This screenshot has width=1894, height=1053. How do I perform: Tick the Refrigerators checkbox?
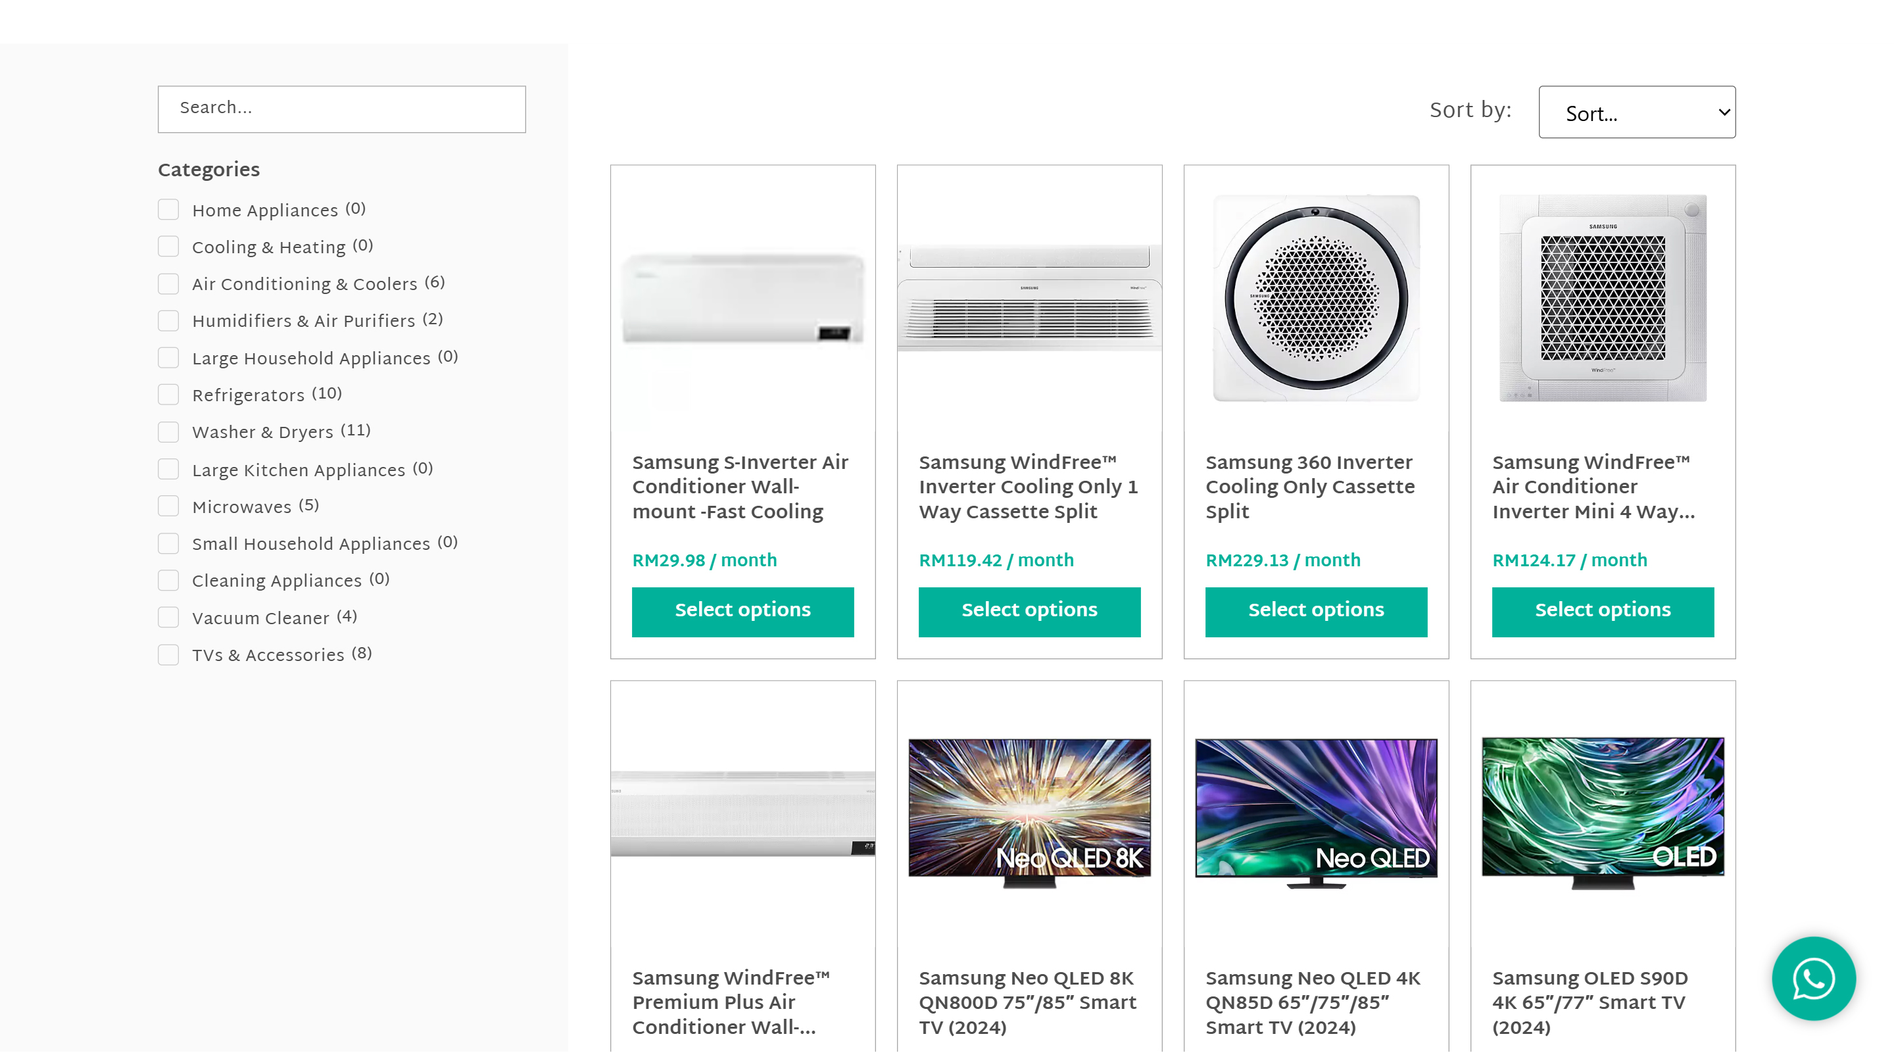[168, 395]
